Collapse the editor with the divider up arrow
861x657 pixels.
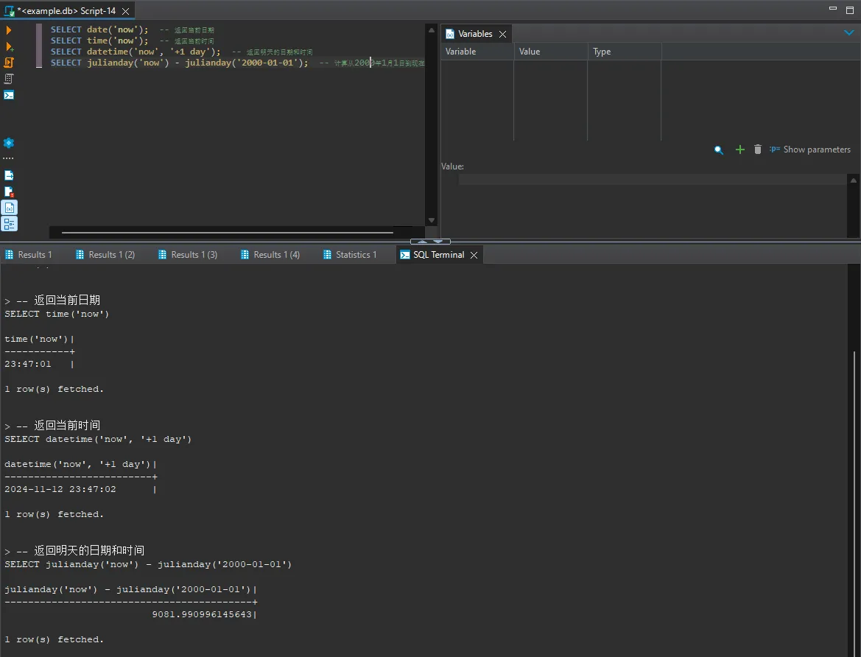(x=422, y=242)
